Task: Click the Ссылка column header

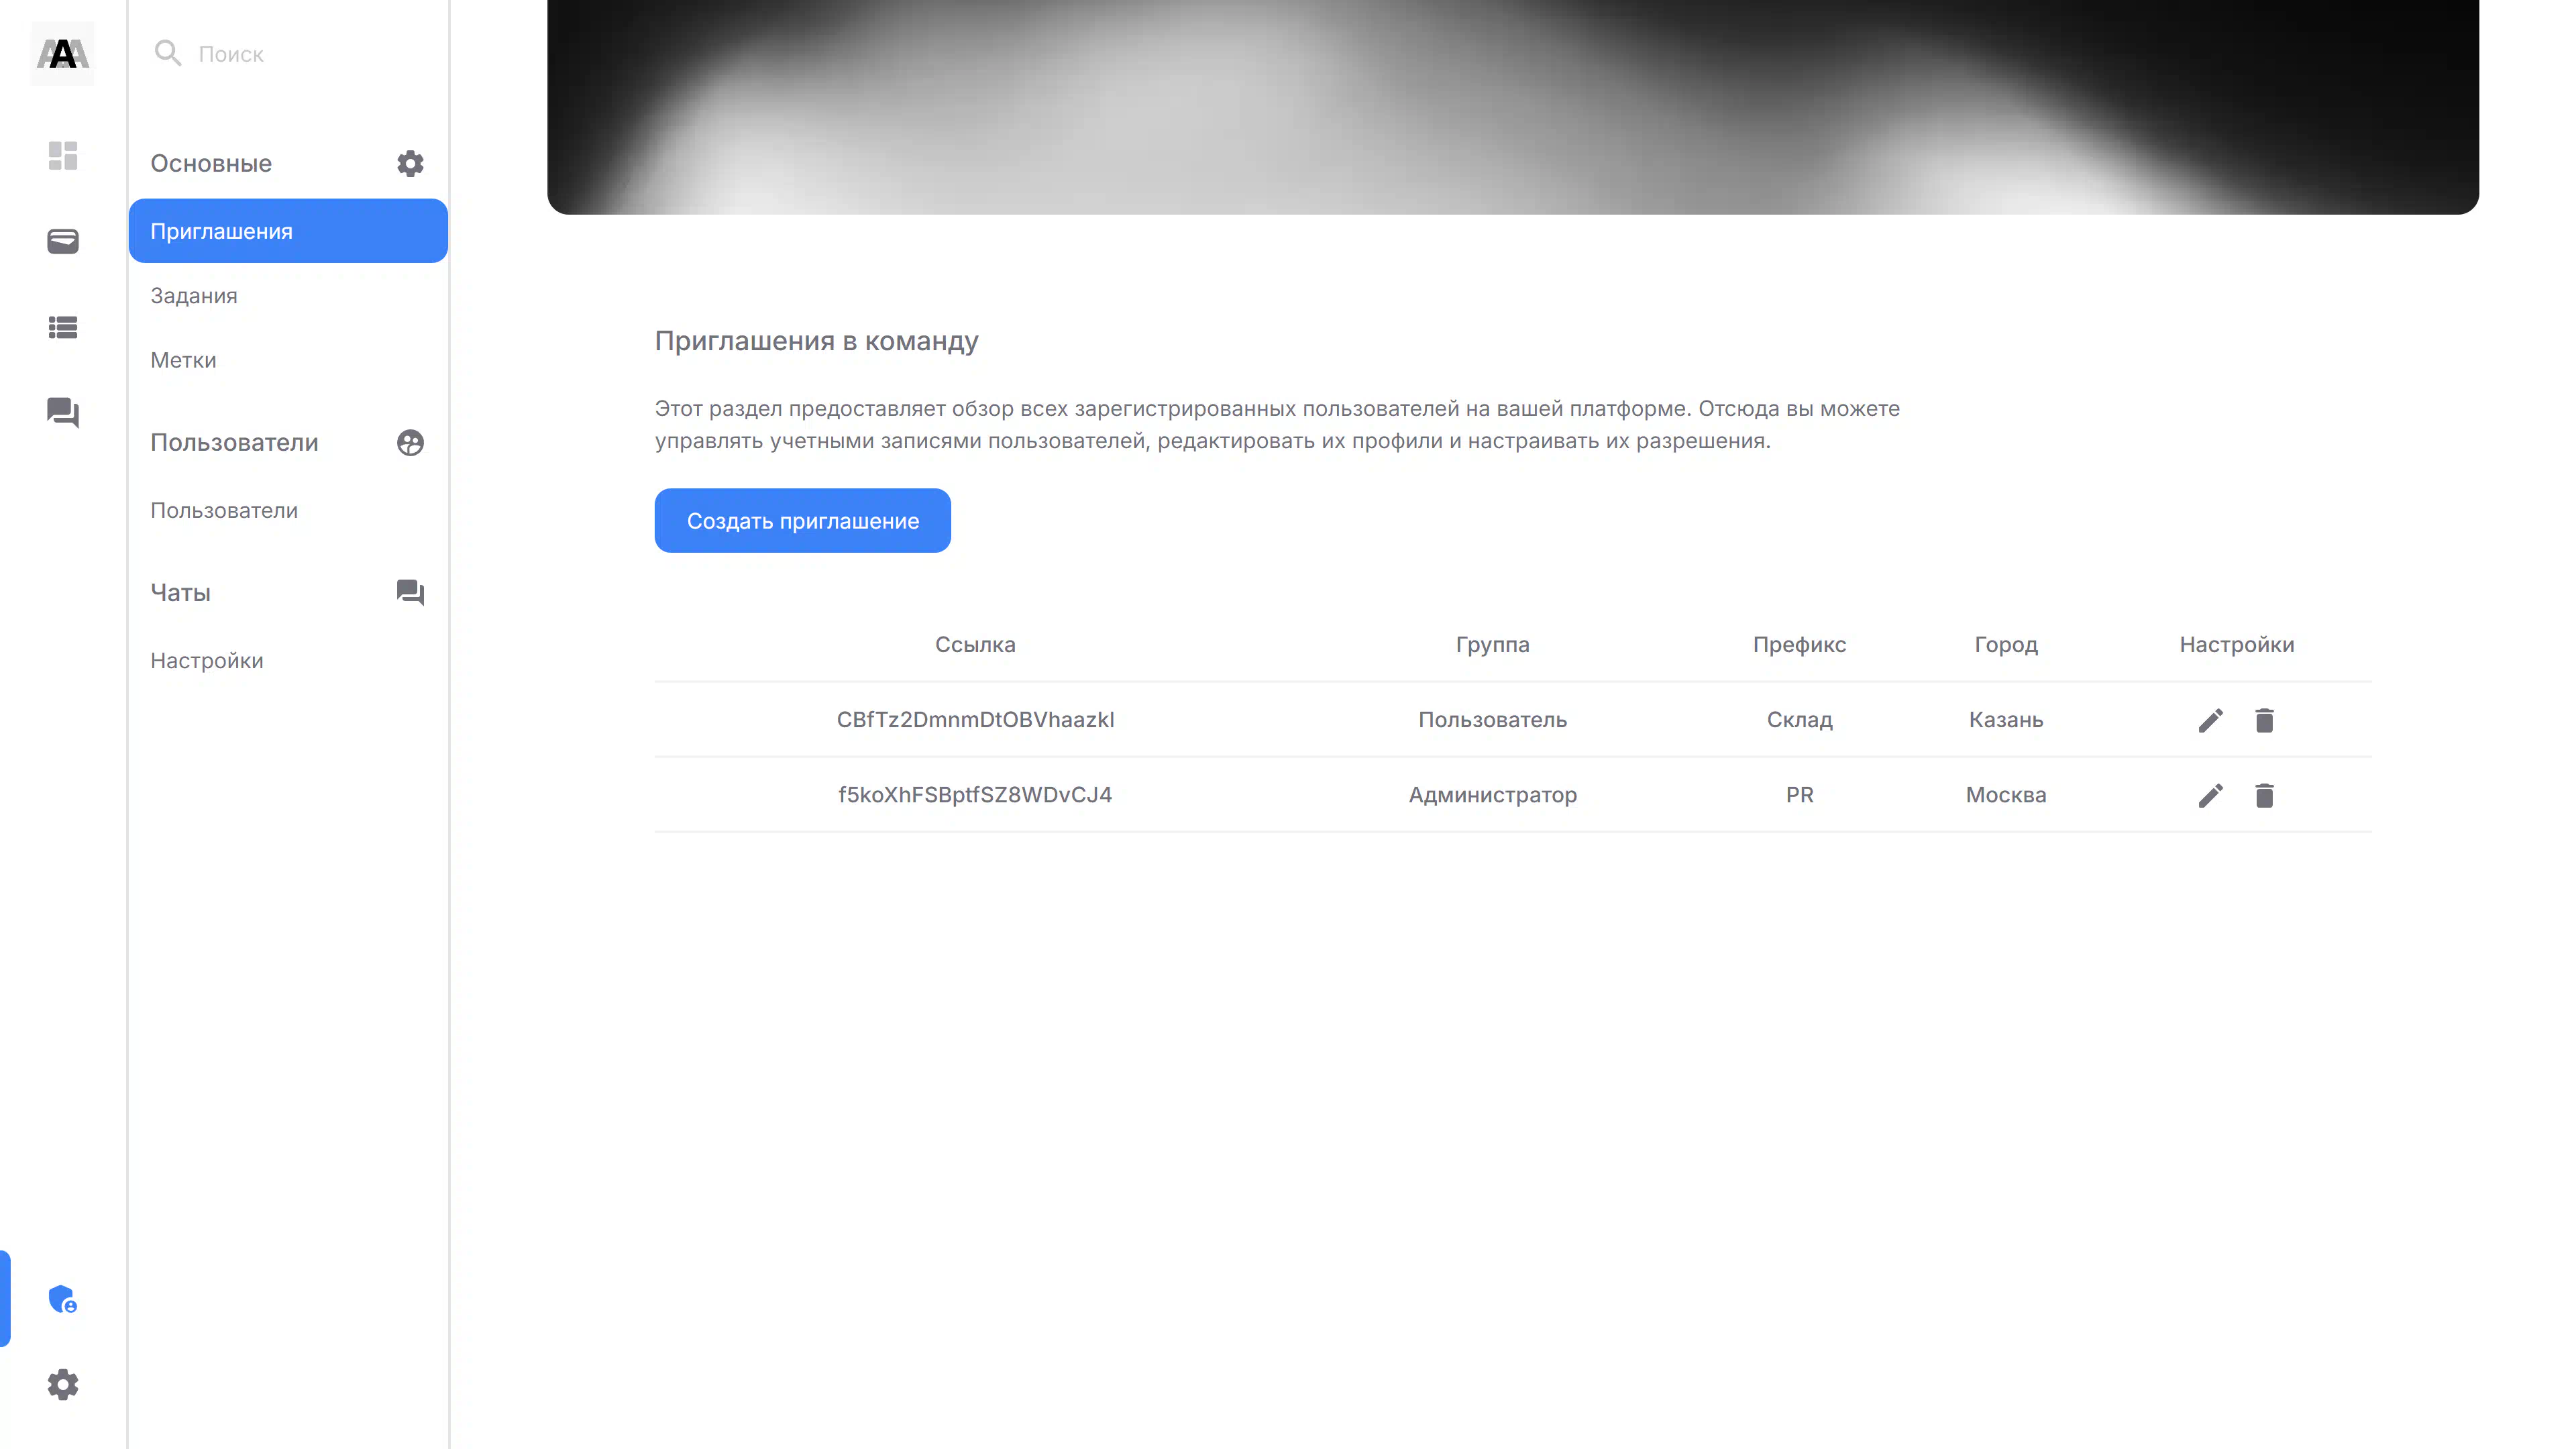Action: pos(975,644)
